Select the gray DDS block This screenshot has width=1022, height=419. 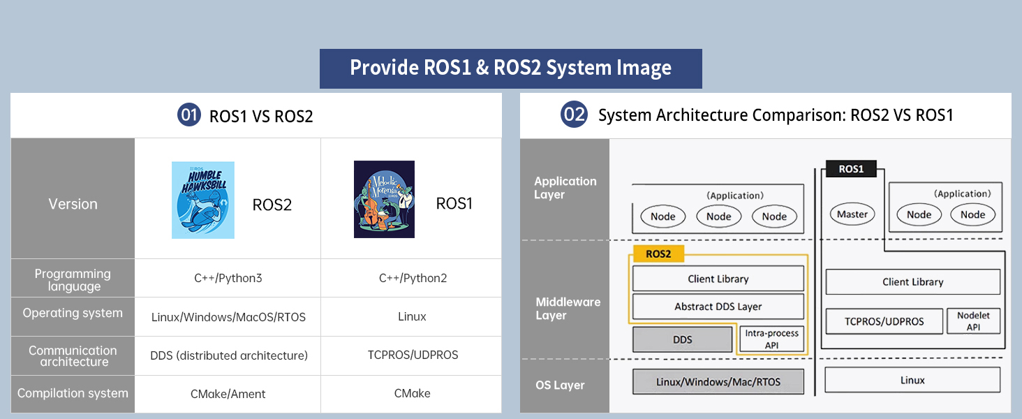pyautogui.click(x=683, y=339)
